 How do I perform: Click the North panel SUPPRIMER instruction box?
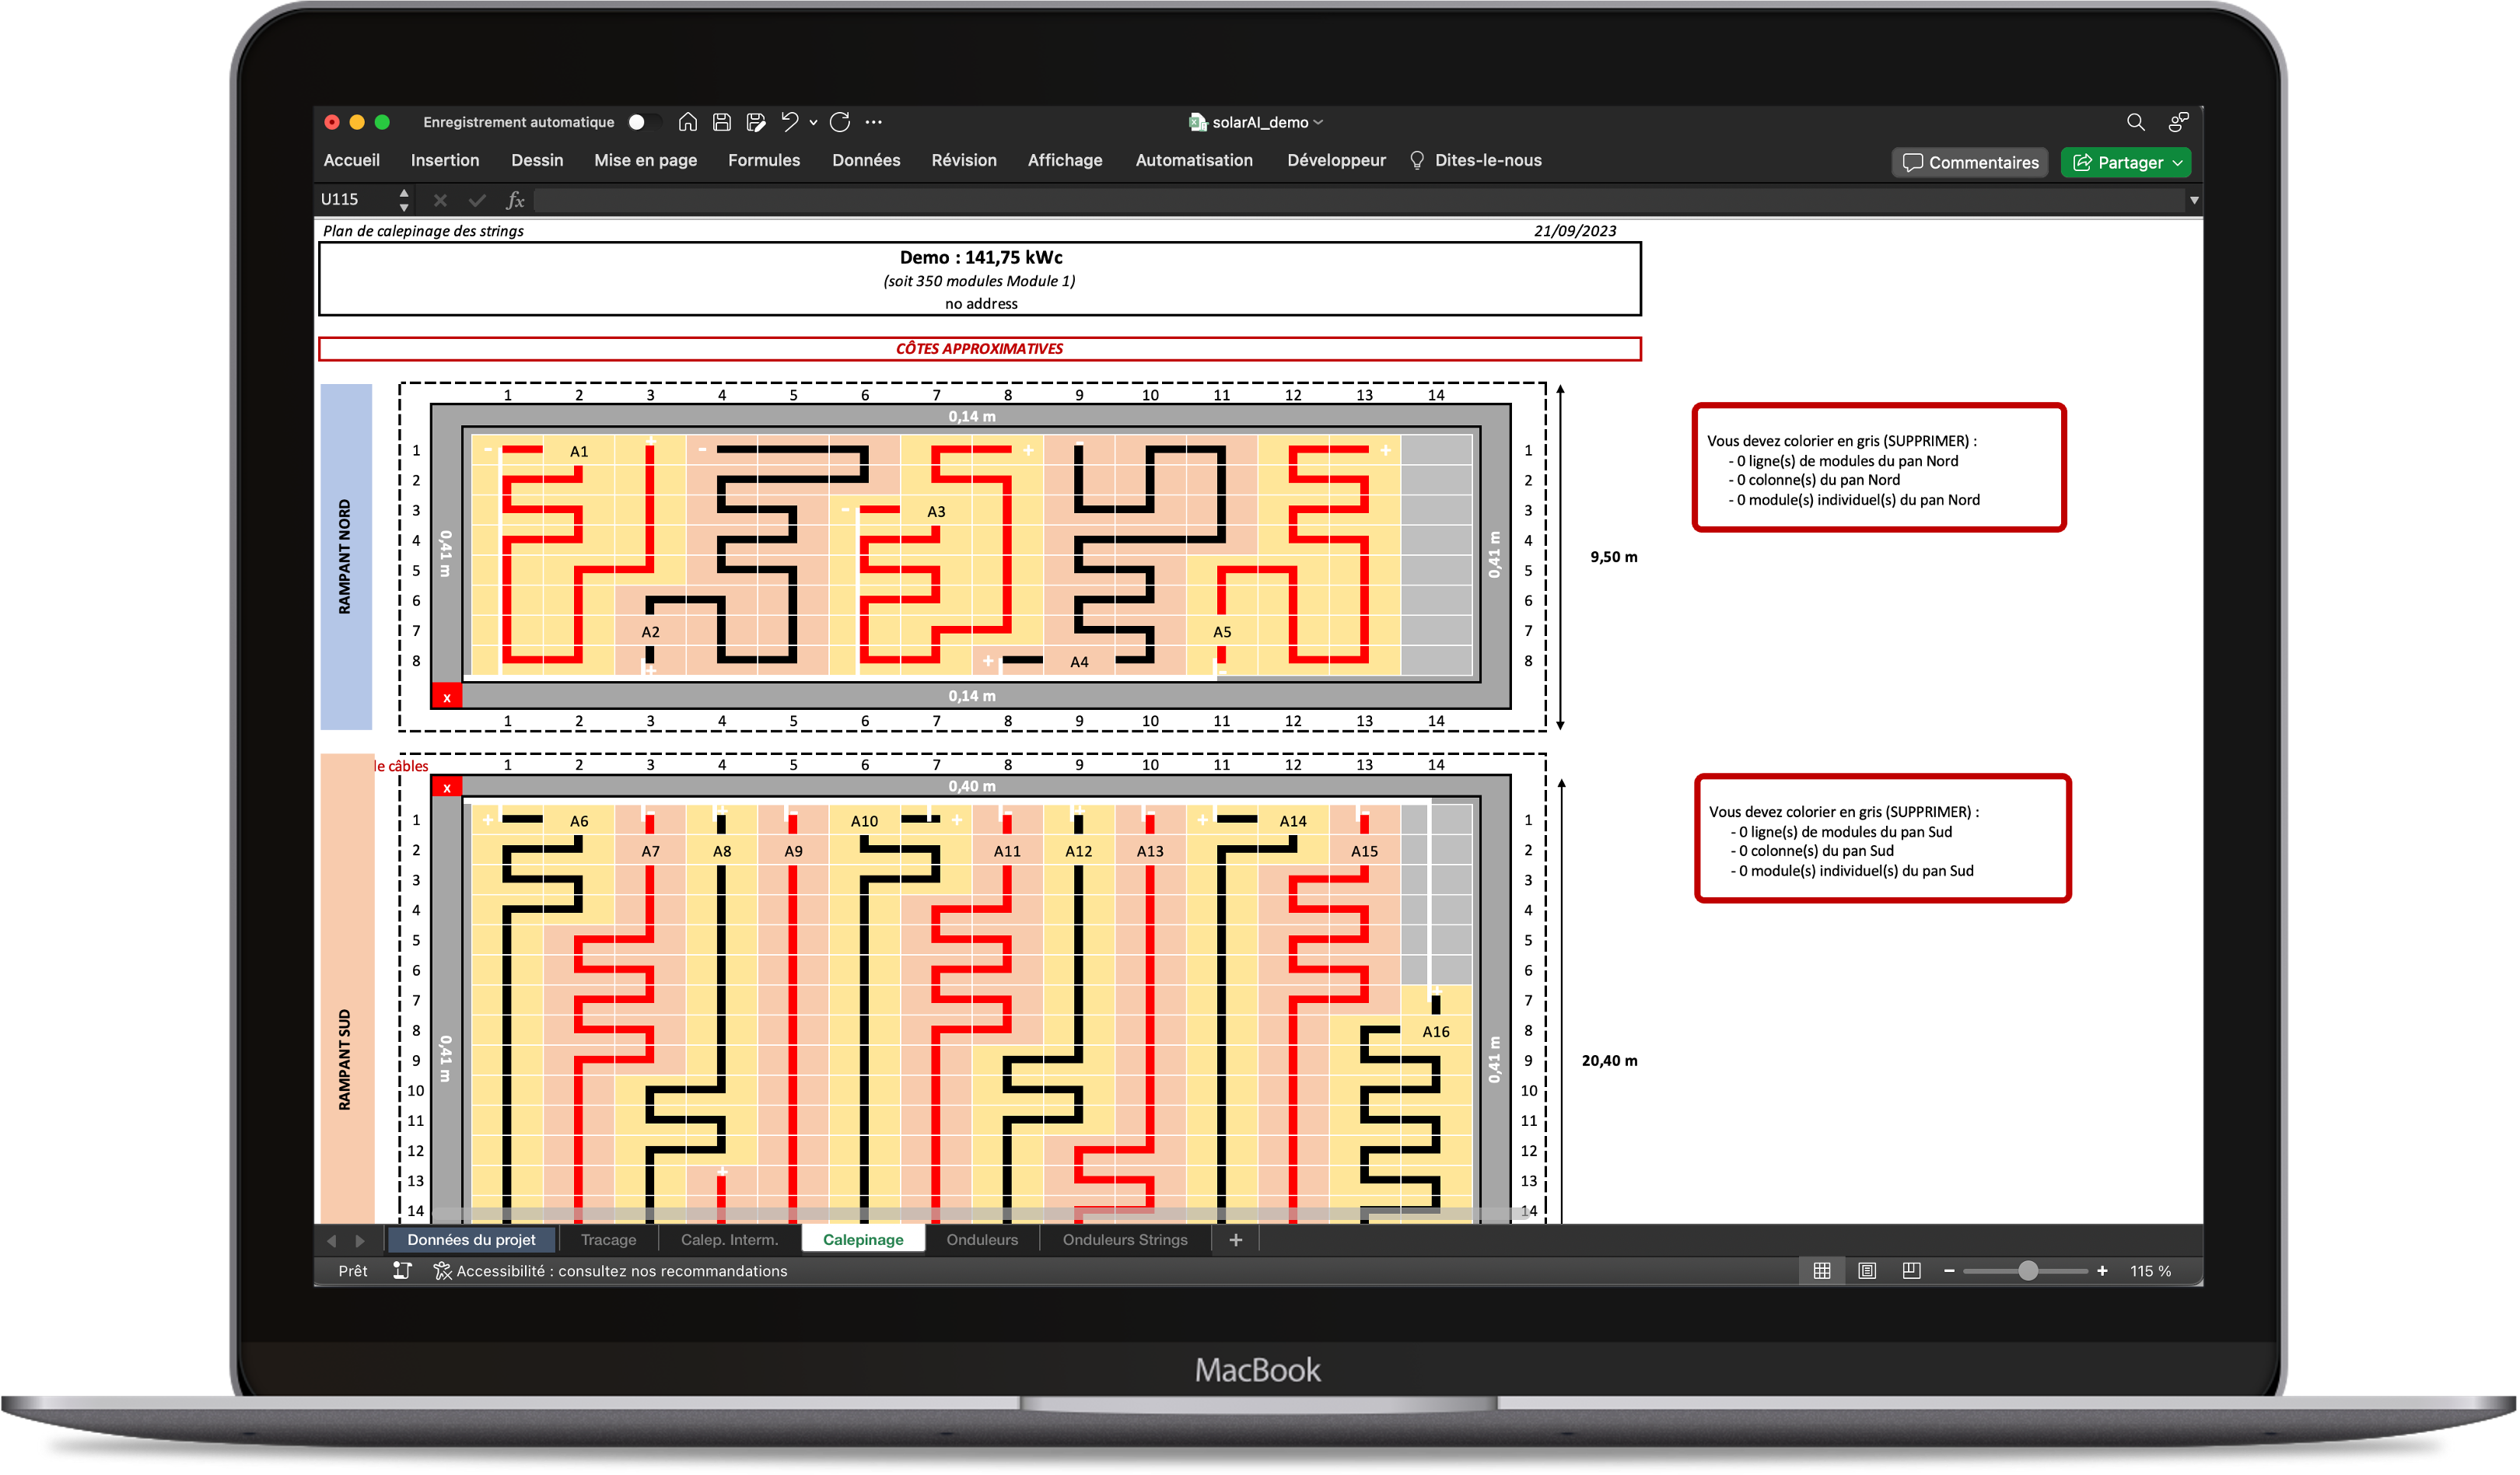point(1879,468)
